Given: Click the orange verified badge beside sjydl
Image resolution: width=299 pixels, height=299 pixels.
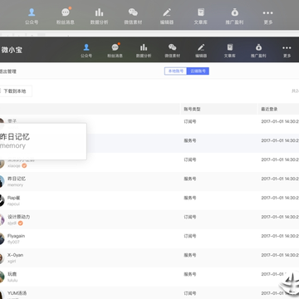Looking at the screenshot, I should 20,223.
